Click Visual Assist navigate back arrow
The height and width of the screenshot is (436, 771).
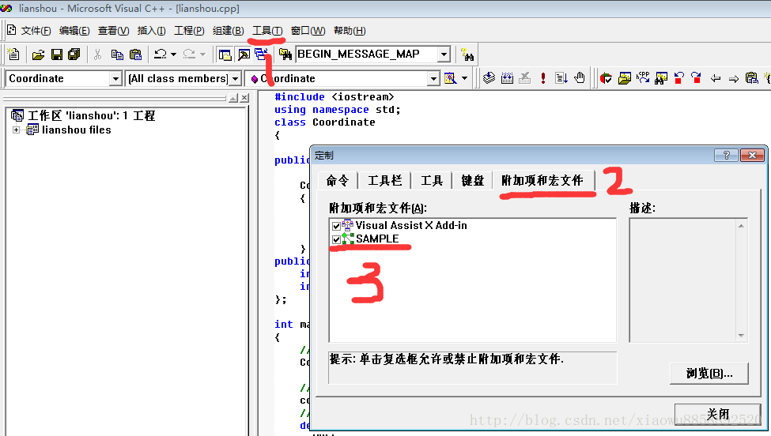pos(716,78)
